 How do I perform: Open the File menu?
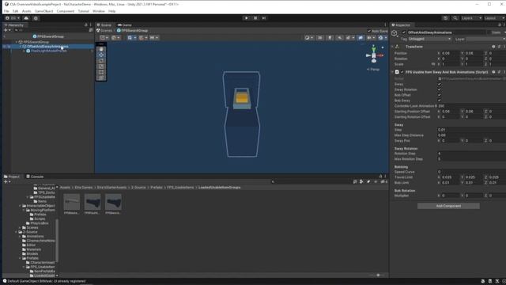pyautogui.click(x=6, y=11)
